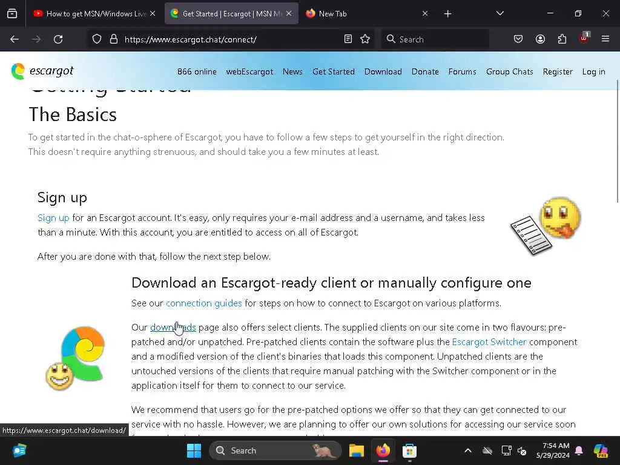The height and width of the screenshot is (465, 620).
Task: Follow the downloads link in the paragraph
Action: (173, 328)
